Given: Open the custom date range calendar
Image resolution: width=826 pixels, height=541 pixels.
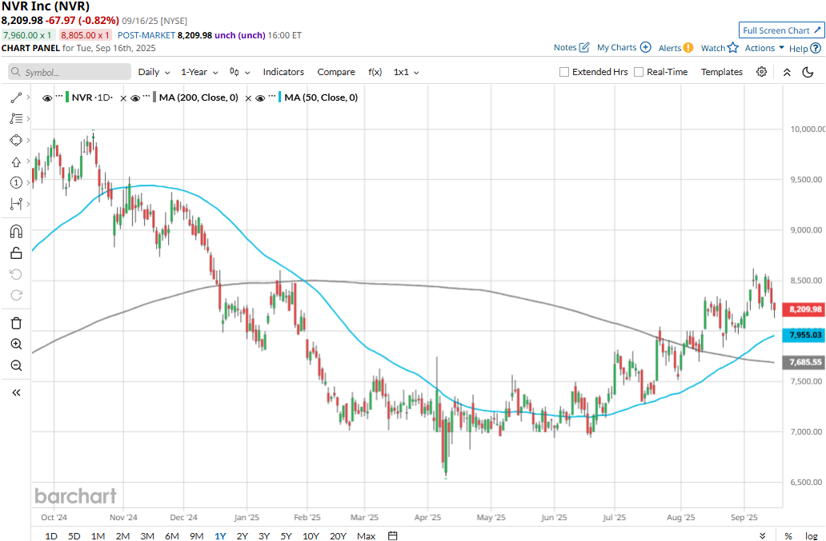Looking at the screenshot, I should [x=392, y=535].
